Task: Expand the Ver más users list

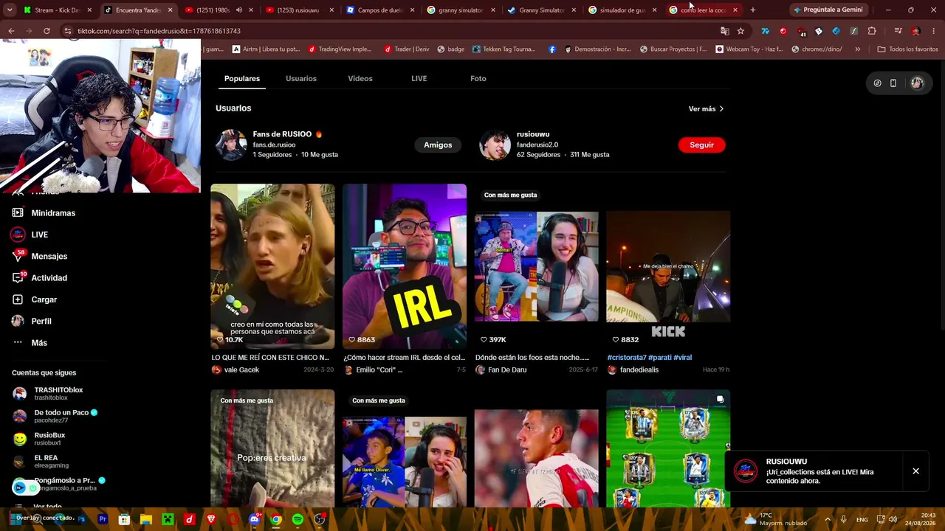Action: pos(706,109)
